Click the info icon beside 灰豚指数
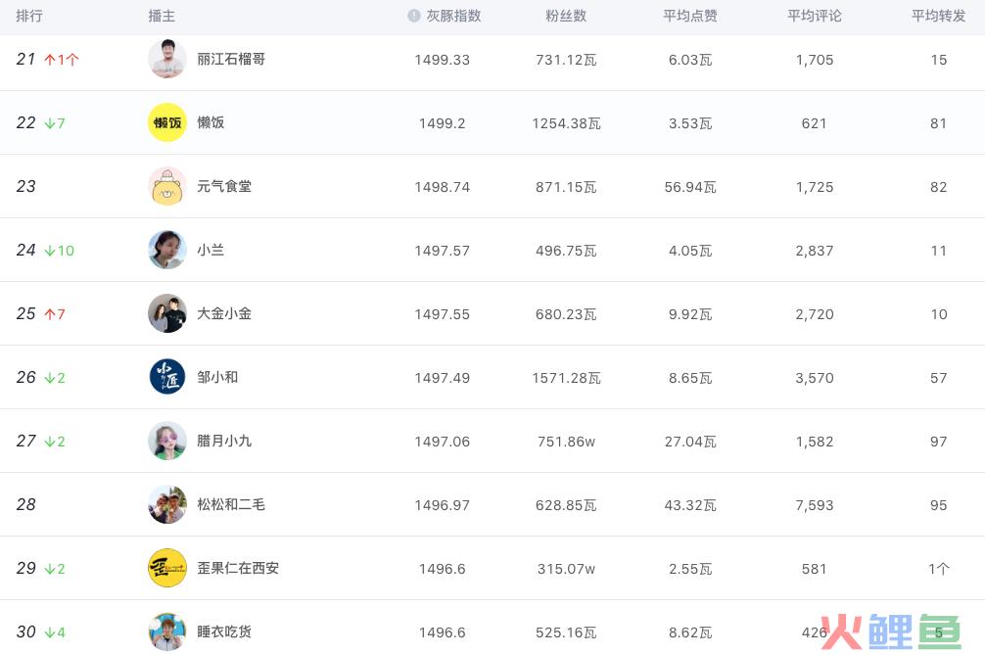The height and width of the screenshot is (655, 985). pos(414,16)
